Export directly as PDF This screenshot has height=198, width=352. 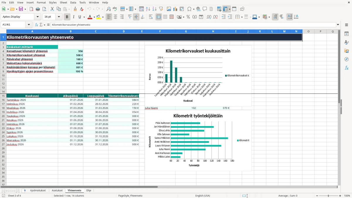31,9
